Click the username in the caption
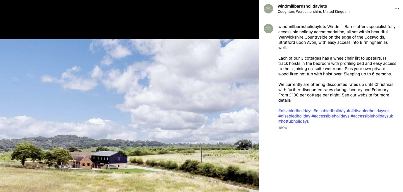The width and height of the screenshot is (403, 192). [302, 27]
